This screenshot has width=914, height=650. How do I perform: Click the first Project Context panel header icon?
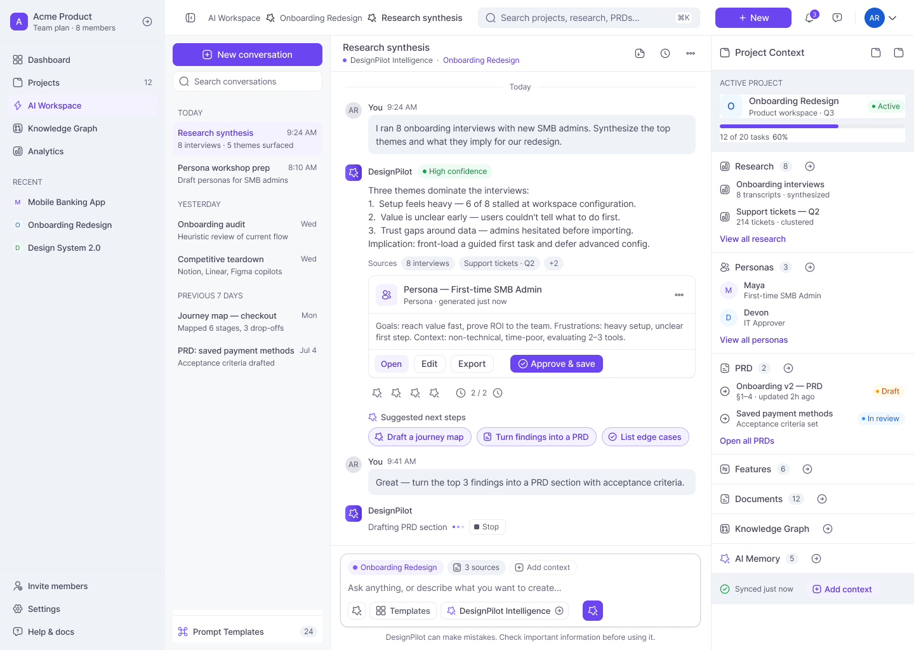pyautogui.click(x=876, y=53)
